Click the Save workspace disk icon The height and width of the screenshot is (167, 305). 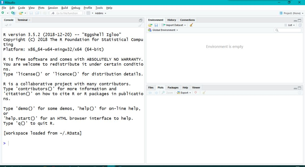[156, 25]
